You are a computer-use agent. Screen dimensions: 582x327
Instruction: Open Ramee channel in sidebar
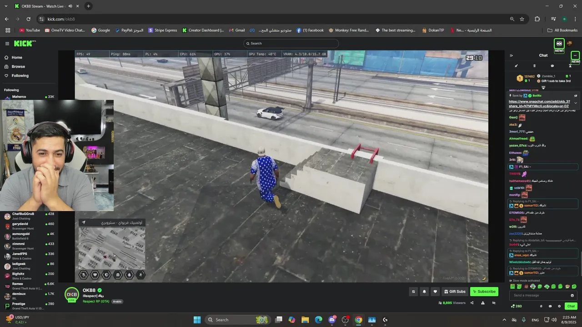click(29, 286)
